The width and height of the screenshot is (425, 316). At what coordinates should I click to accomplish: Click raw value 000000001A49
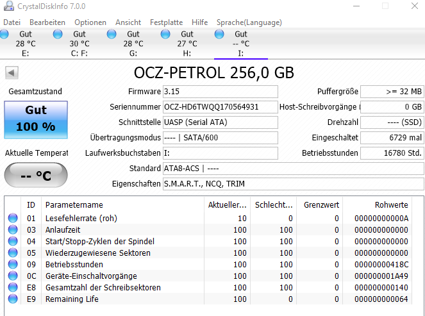(381, 276)
